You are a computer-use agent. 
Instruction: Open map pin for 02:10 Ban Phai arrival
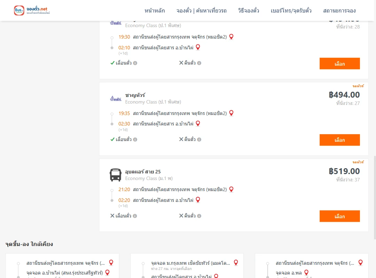pos(198,47)
